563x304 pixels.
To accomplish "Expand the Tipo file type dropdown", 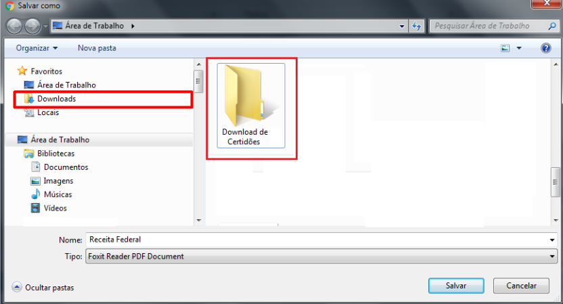I will (x=552, y=256).
